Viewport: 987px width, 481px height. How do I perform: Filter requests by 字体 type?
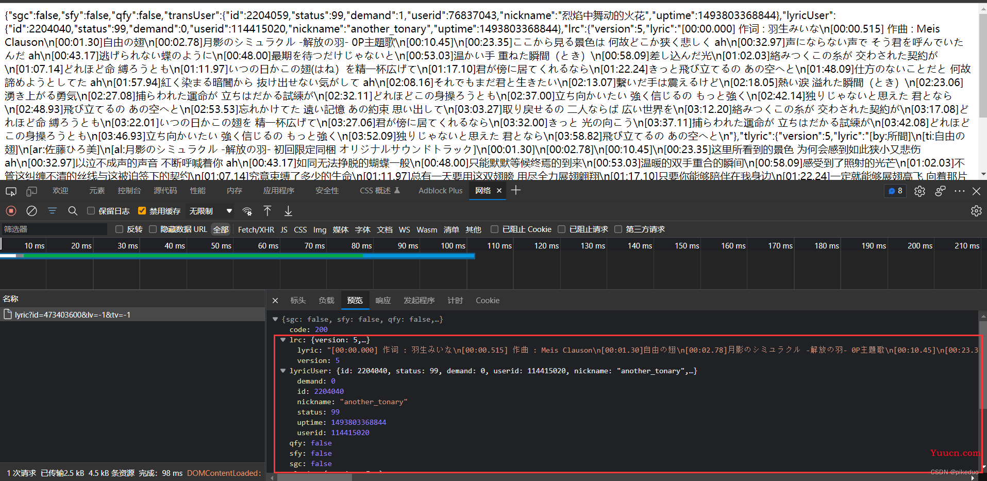pos(363,230)
